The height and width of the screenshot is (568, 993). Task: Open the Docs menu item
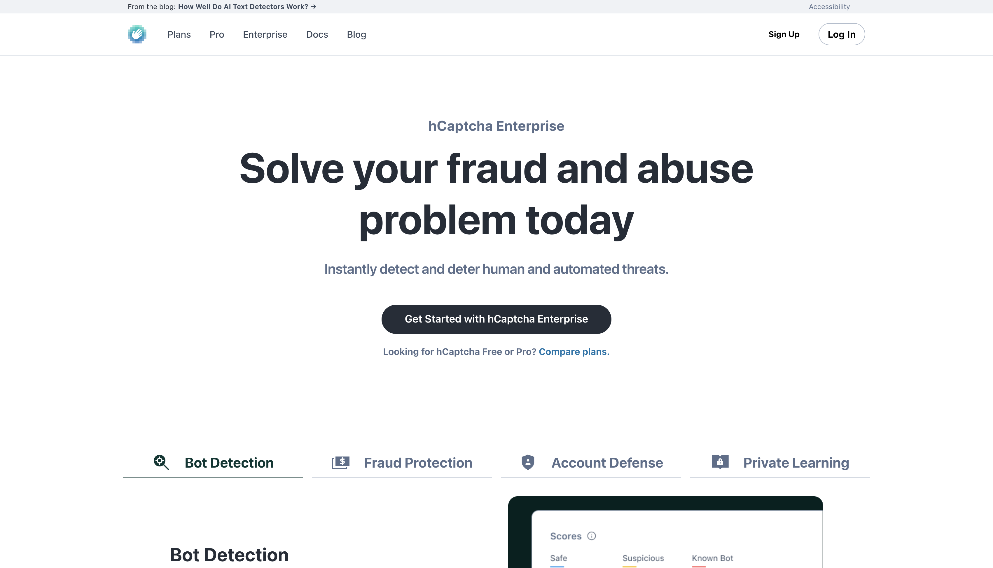[317, 34]
